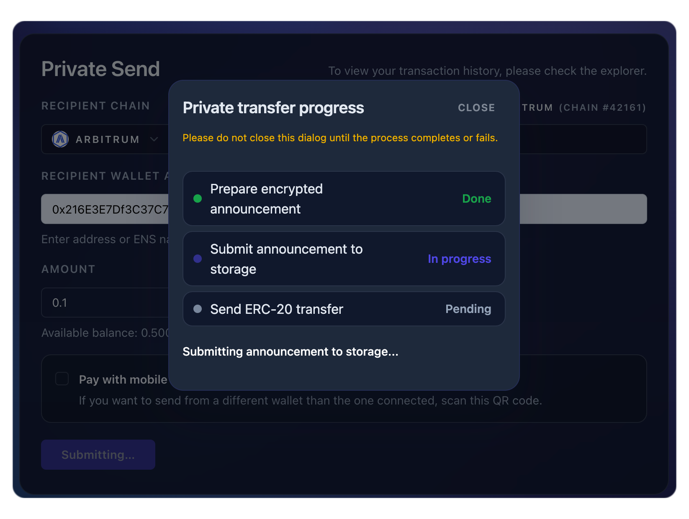Click the Submitting announcement to storage status message
Screen dimensions: 689x519
[x=291, y=352]
